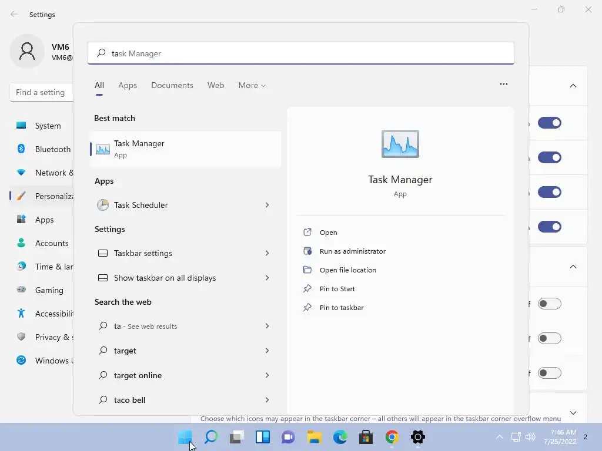Launch Google Chrome from the taskbar
Screen dimensions: 602x451
pyautogui.click(x=392, y=437)
